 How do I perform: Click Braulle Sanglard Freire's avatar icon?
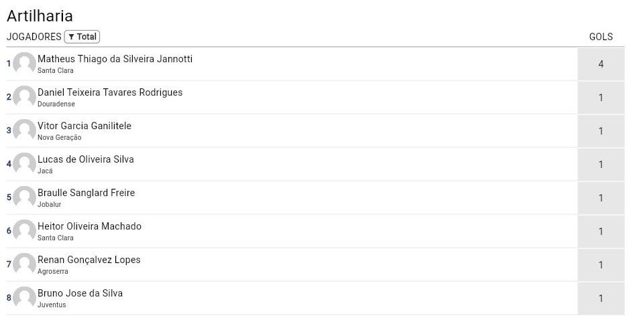click(x=24, y=197)
